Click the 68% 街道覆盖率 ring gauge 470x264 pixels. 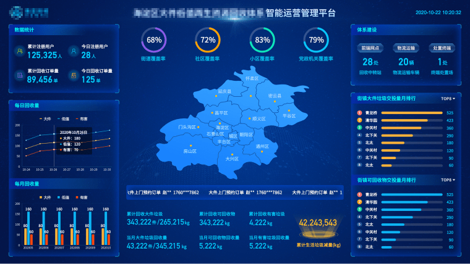click(x=154, y=40)
